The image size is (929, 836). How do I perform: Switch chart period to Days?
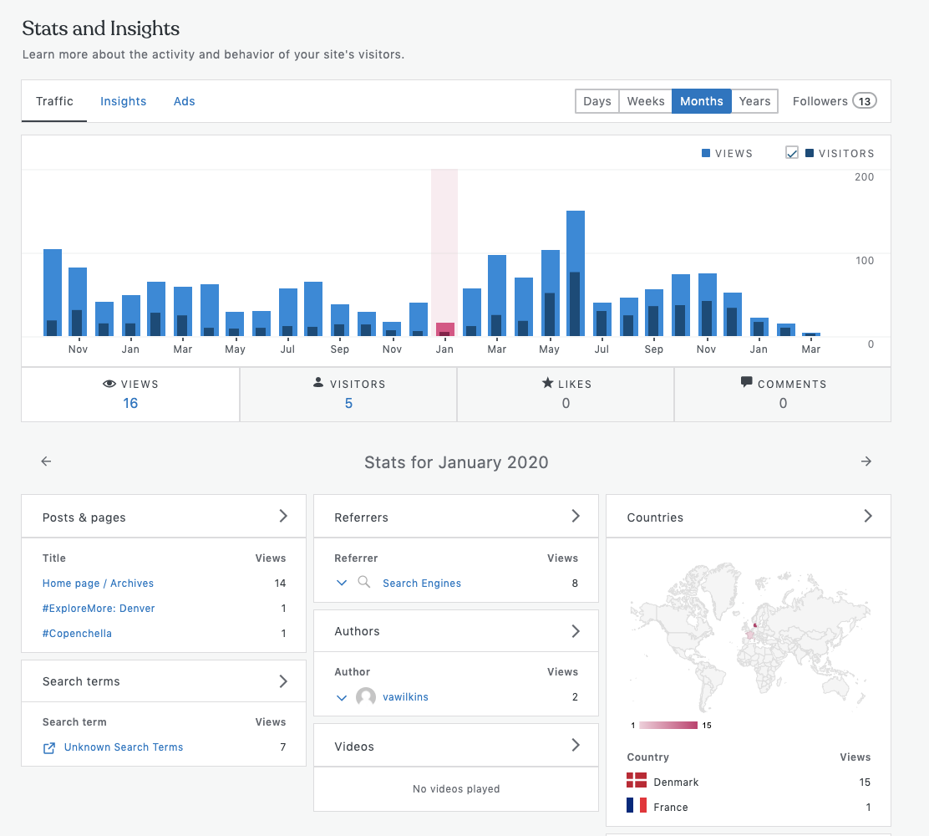tap(596, 101)
